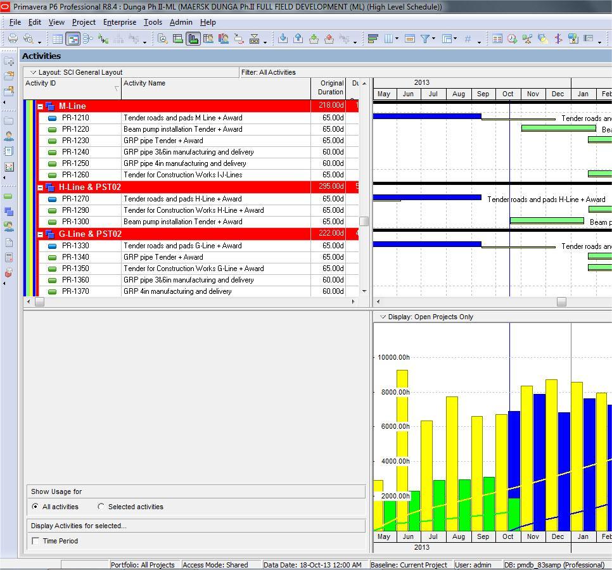Screen dimensions: 612x570
Task: Open the Activity Network view icon
Action: coord(88,39)
